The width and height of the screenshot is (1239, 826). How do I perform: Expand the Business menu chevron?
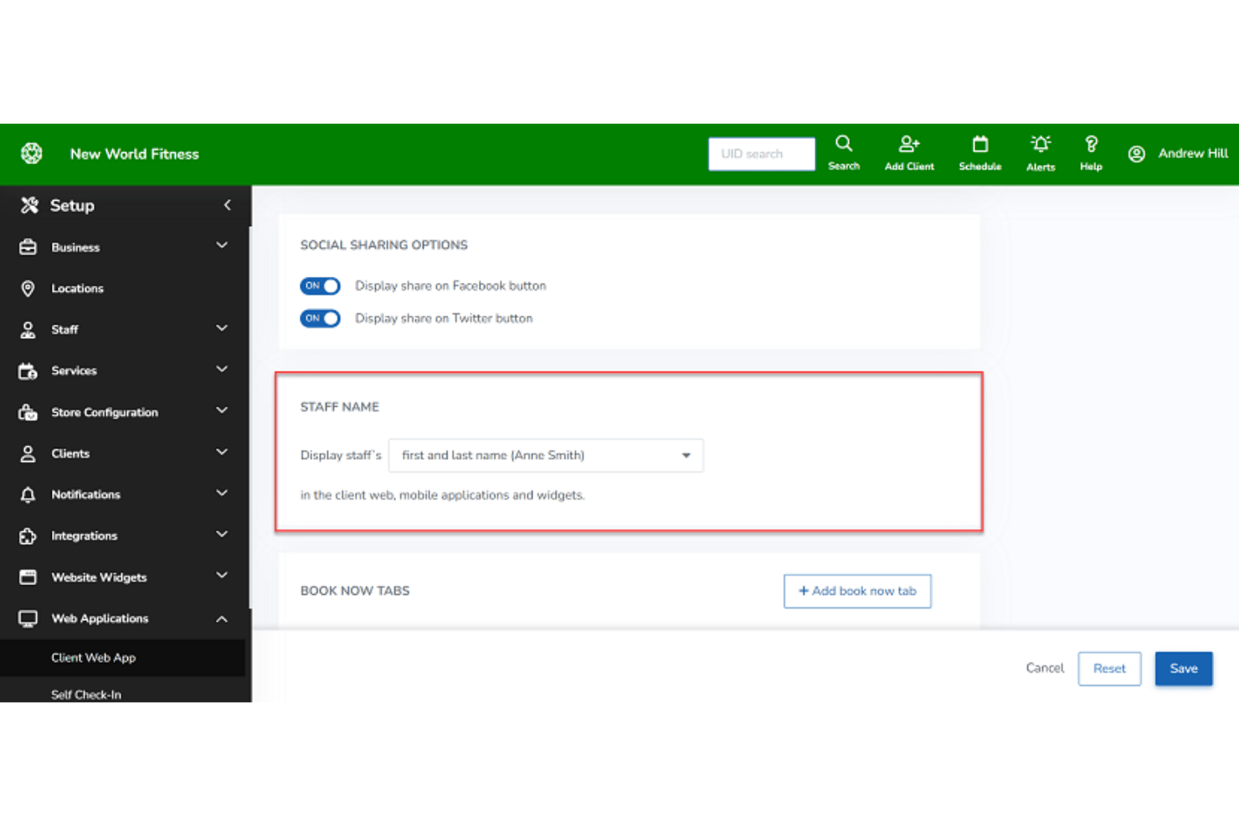pyautogui.click(x=222, y=245)
